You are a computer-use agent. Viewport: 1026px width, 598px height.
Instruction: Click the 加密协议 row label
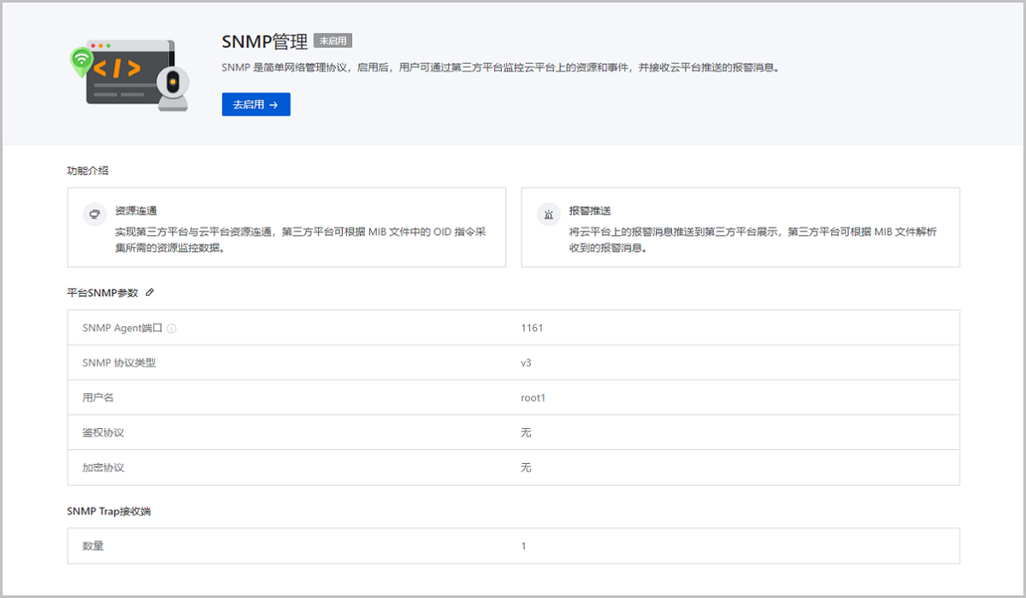pos(103,468)
